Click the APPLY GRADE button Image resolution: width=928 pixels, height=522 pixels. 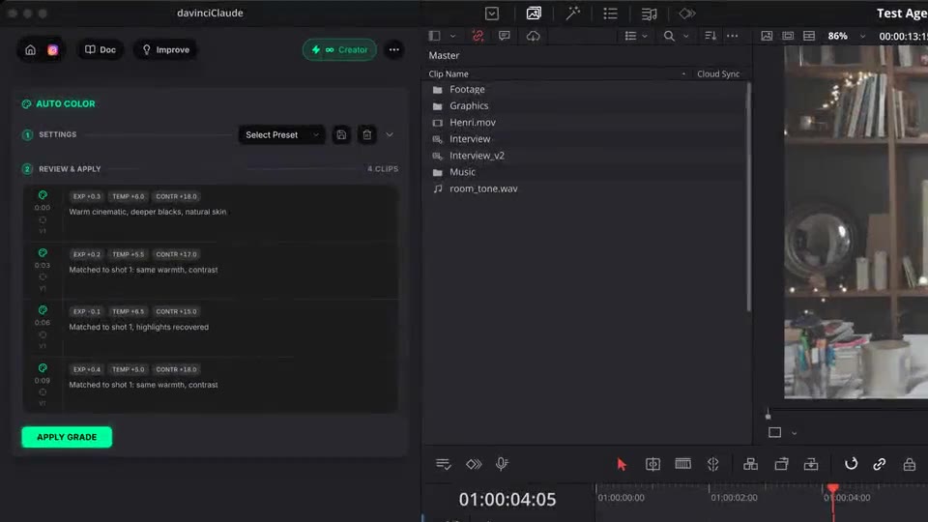[x=67, y=437]
